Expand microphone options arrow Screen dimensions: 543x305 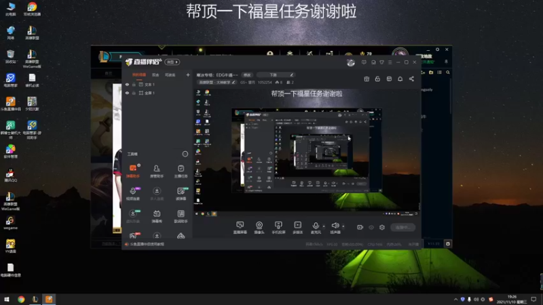[x=324, y=226]
